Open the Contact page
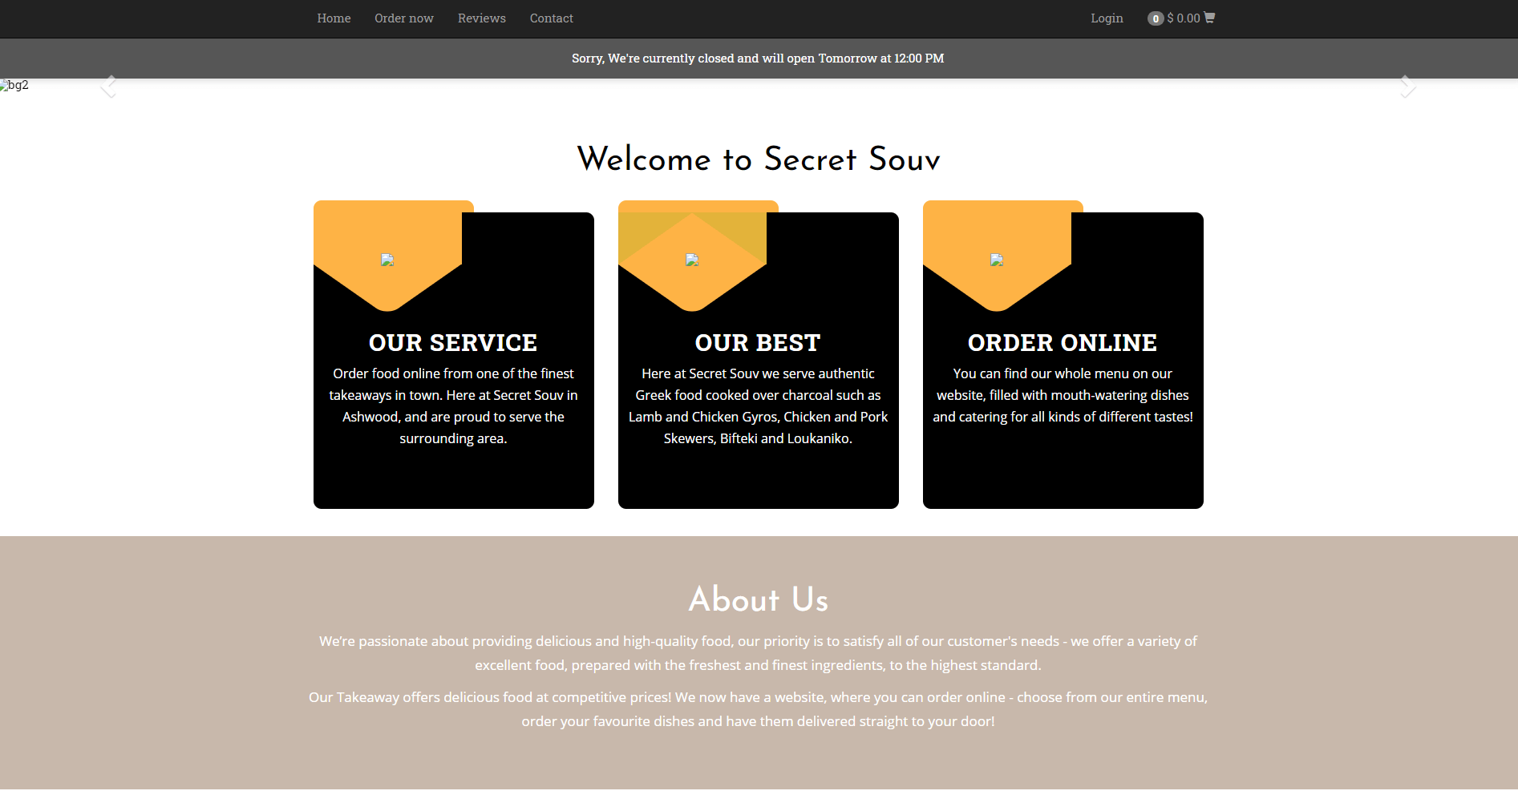1518x803 pixels. 551,18
